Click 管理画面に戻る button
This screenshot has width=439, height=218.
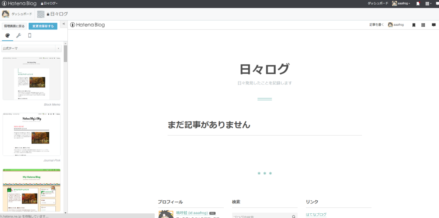(14, 26)
